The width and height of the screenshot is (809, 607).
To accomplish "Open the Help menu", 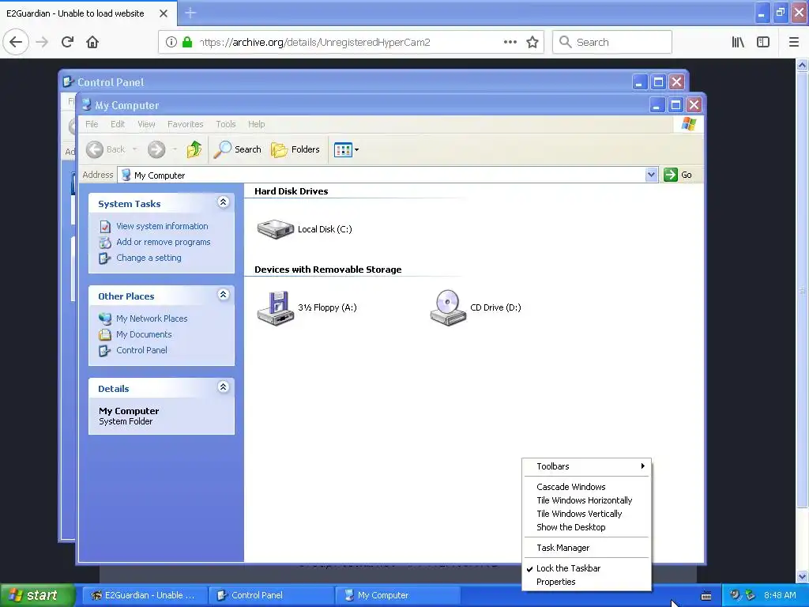I will (257, 124).
